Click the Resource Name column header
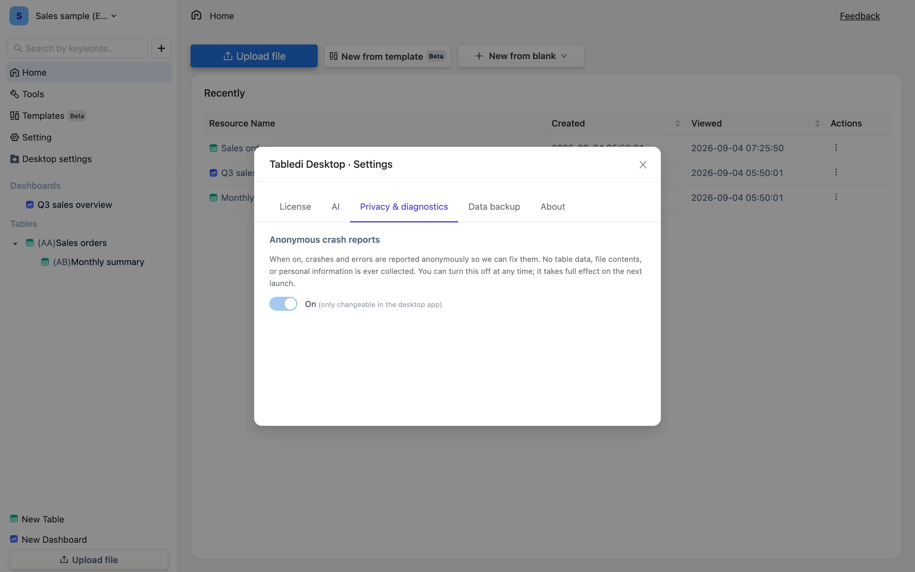Image resolution: width=915 pixels, height=572 pixels. point(242,123)
